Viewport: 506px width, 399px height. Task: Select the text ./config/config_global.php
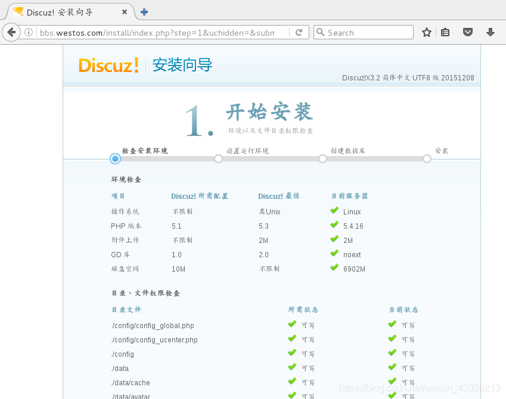point(153,326)
